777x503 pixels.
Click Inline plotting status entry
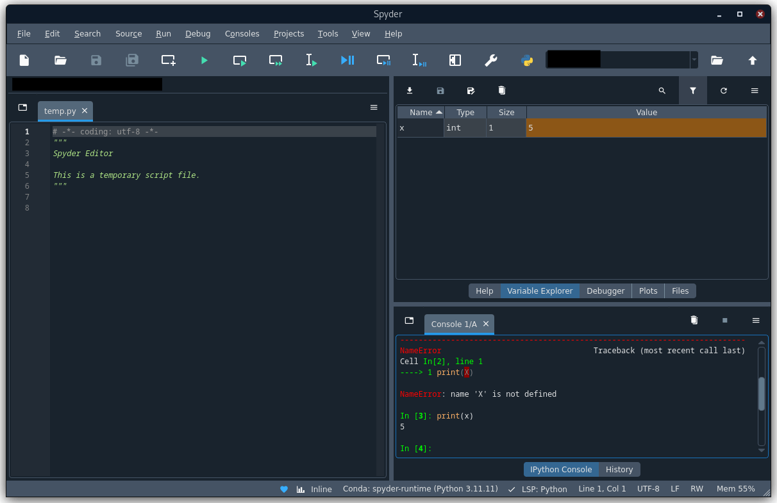tap(314, 489)
